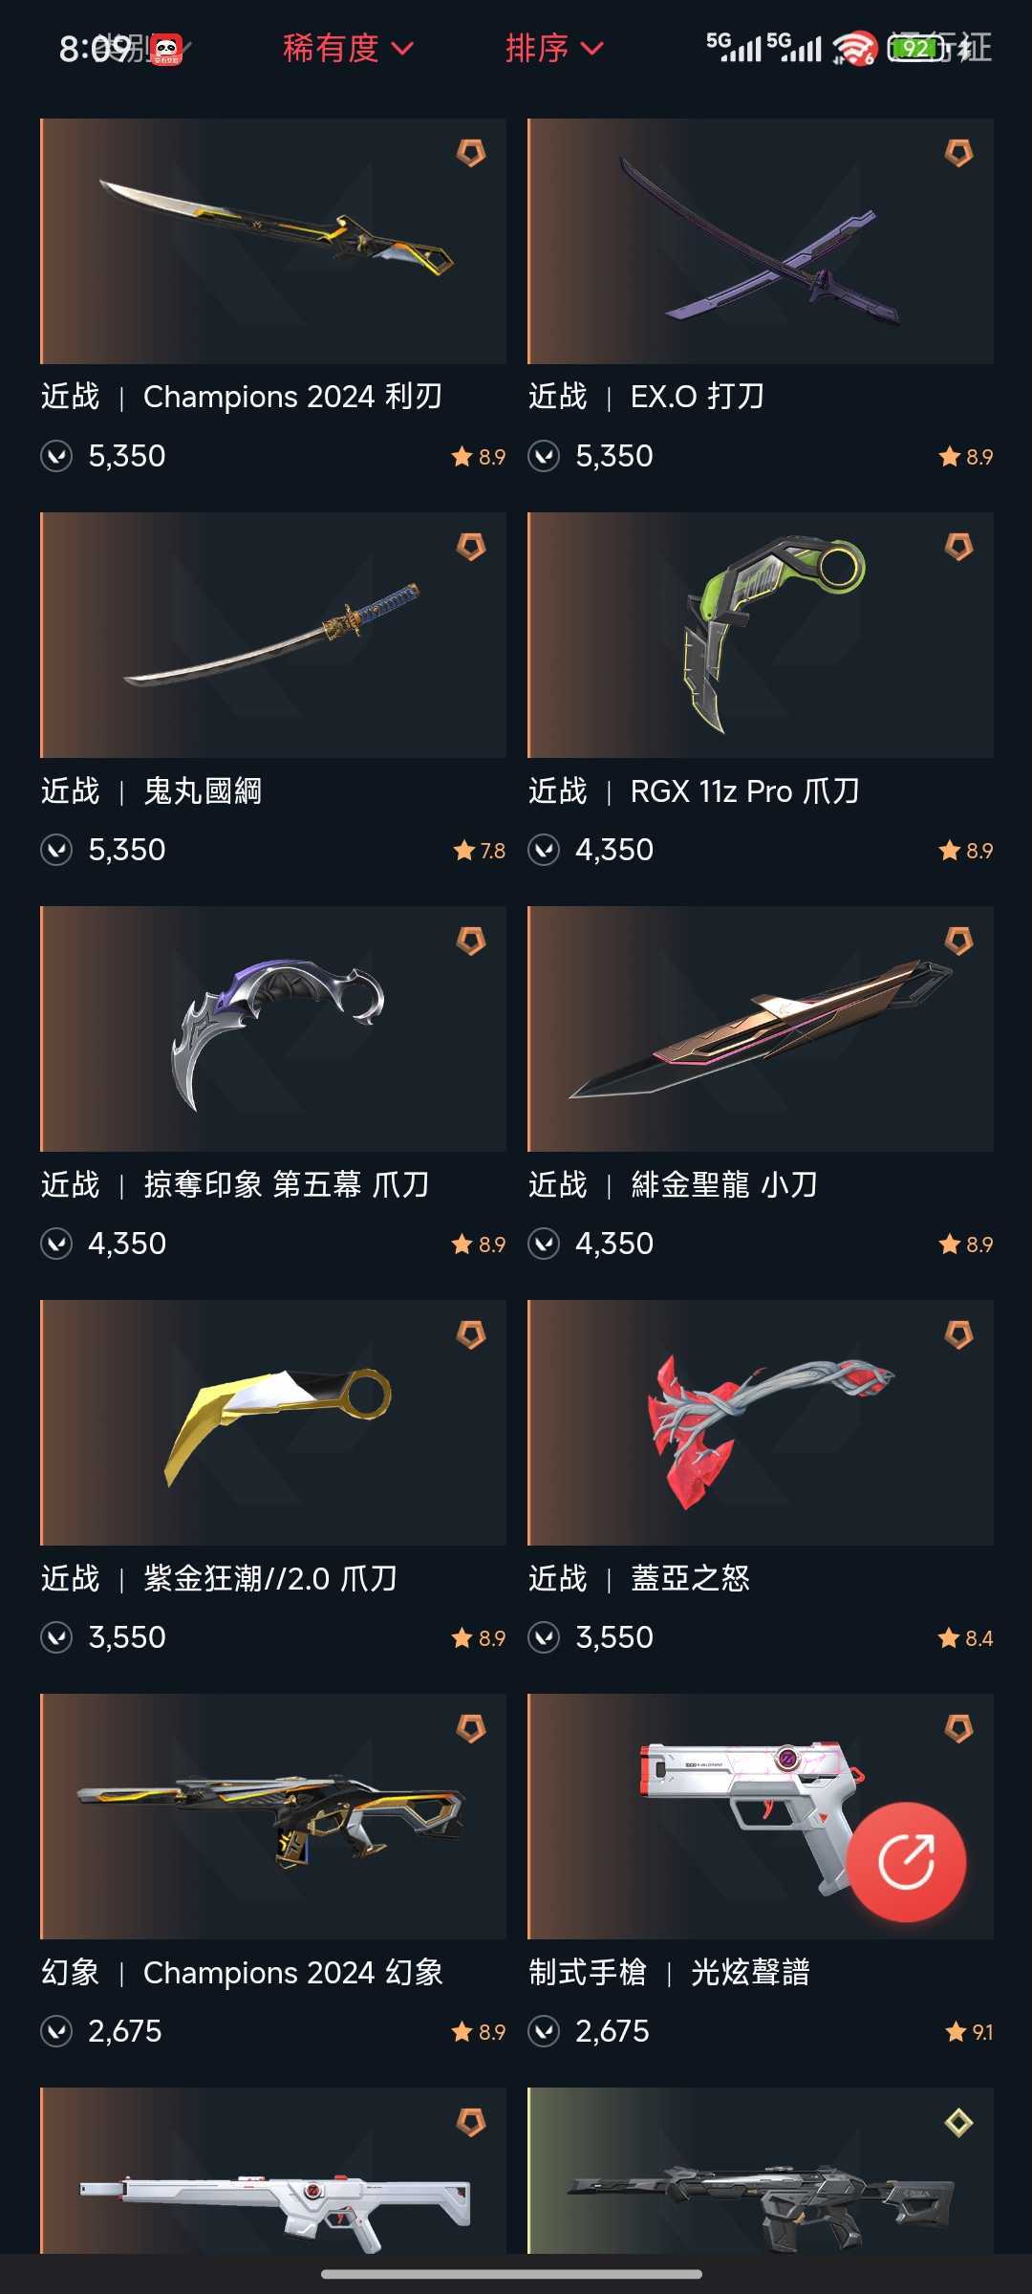The image size is (1032, 2294).
Task: Click the white rifle skin thumbnail at bottom-left
Action: tap(273, 2171)
